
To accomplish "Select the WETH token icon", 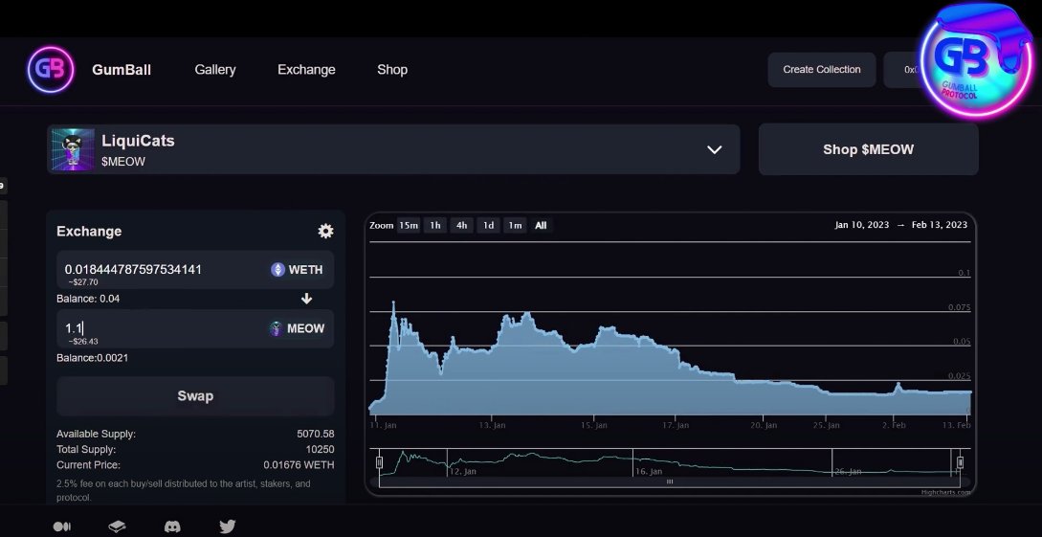I will pos(277,269).
